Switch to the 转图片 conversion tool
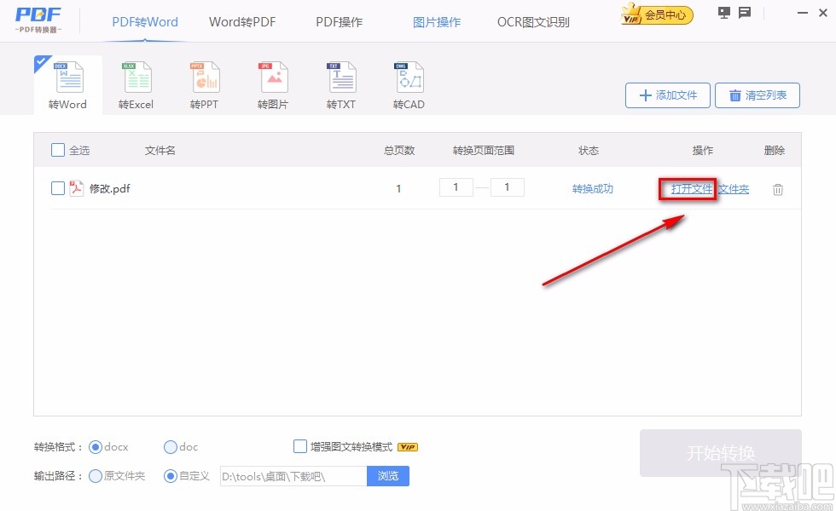Image resolution: width=836 pixels, height=511 pixels. [x=272, y=83]
